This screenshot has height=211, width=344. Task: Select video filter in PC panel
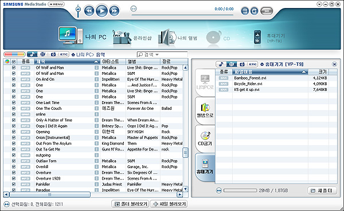pyautogui.click(x=43, y=54)
